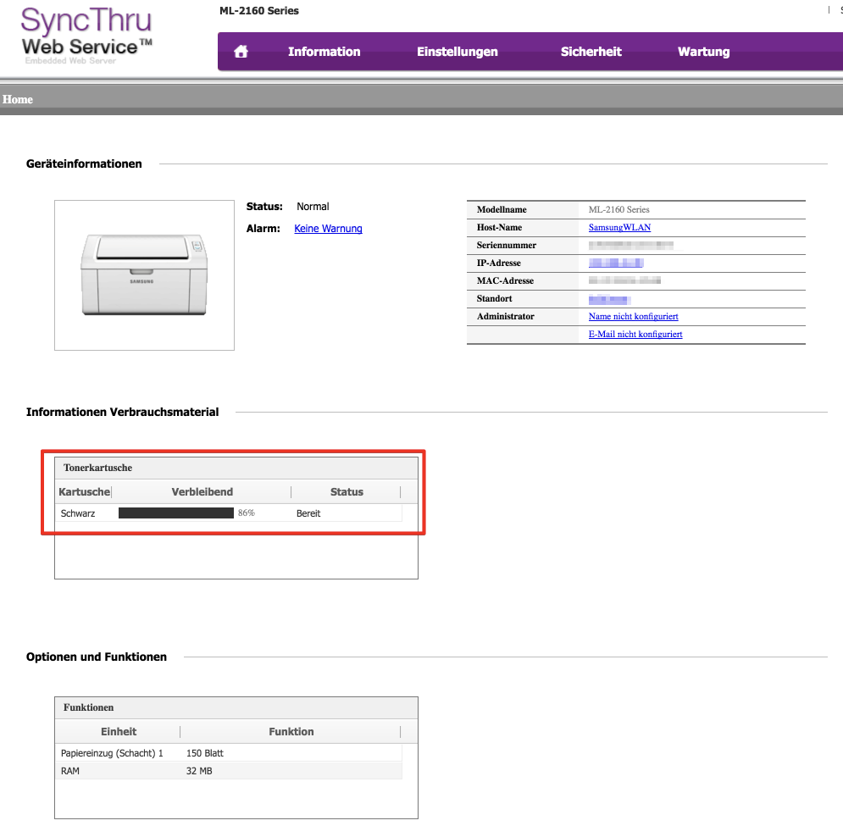
Task: Click the Status Normal value
Action: [313, 207]
